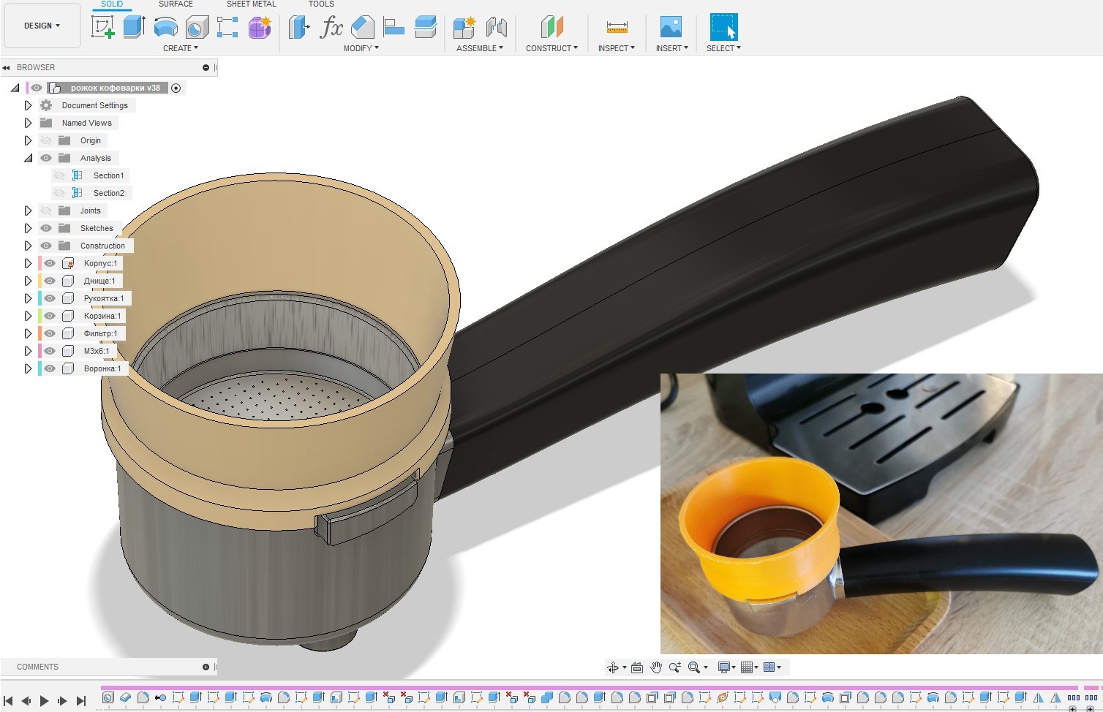Click the Insert image icon

point(671,27)
